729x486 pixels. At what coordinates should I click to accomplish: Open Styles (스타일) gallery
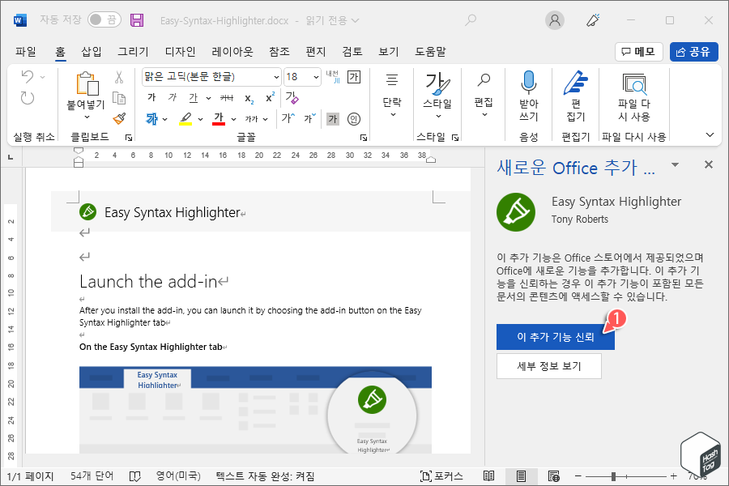coord(437,89)
